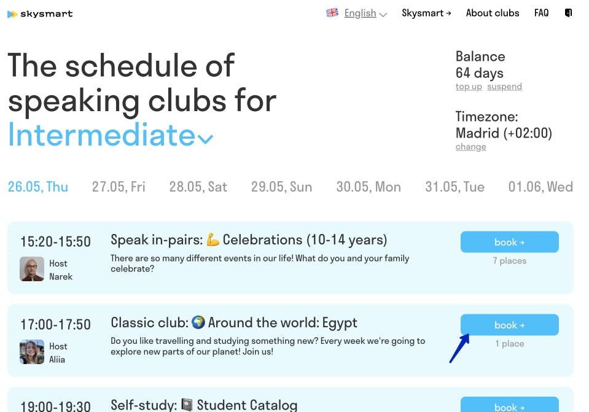Select the 31.05, Tue date tab

[x=454, y=187]
